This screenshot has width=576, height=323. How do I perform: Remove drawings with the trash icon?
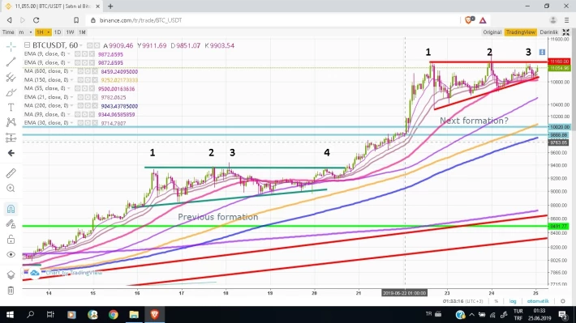(11, 291)
